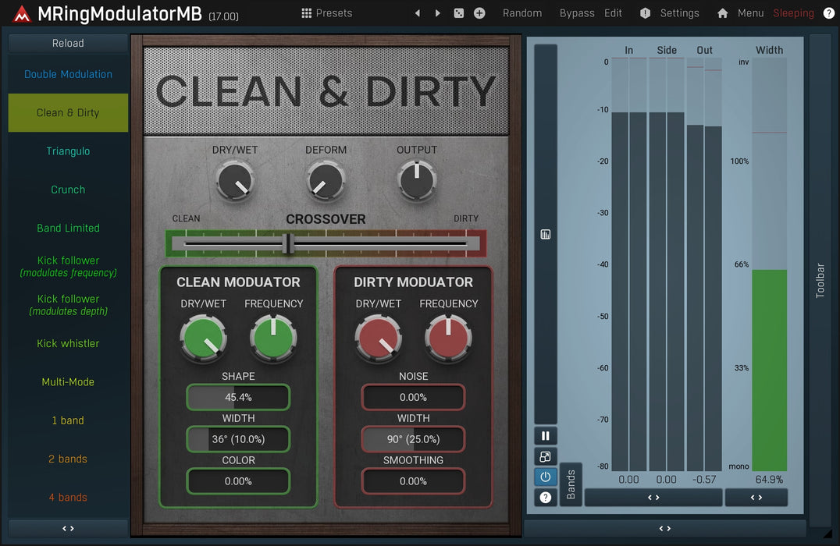Open the Menu in the top bar
This screenshot has width=840, height=546.
750,12
